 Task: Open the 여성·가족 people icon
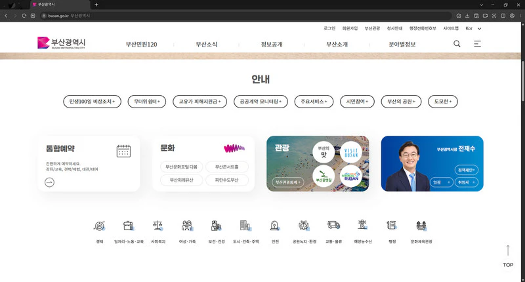click(x=187, y=226)
